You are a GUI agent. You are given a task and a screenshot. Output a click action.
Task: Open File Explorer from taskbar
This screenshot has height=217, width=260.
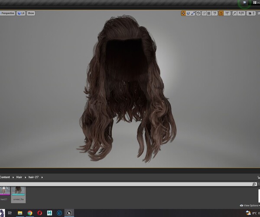tap(20, 213)
